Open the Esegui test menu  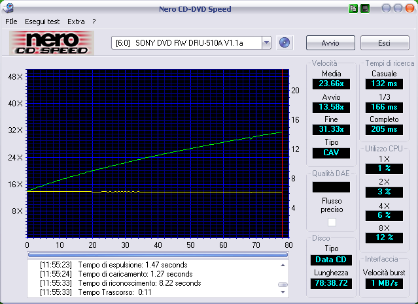[x=42, y=22]
